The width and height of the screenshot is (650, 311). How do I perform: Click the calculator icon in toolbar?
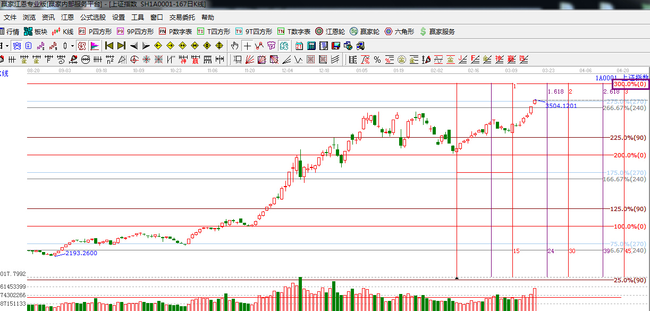pyautogui.click(x=311, y=46)
